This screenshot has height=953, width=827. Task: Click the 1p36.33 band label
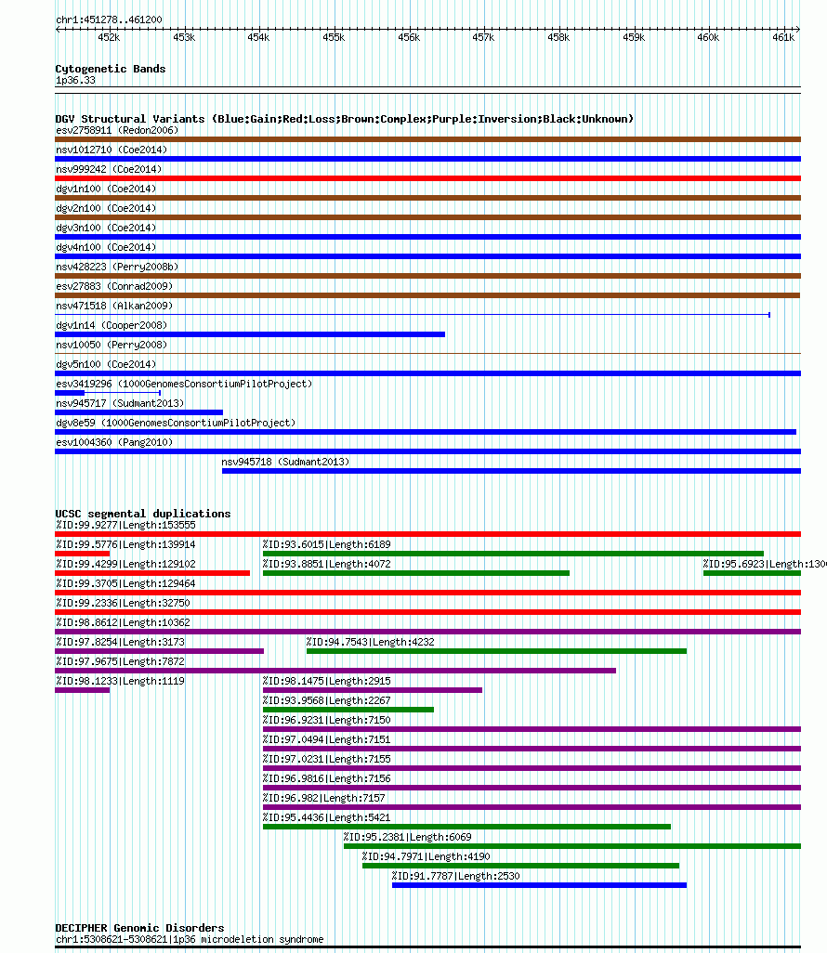pos(75,80)
